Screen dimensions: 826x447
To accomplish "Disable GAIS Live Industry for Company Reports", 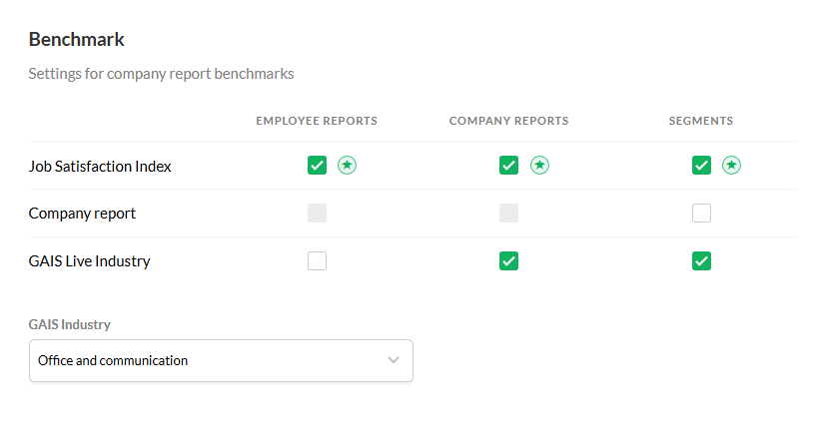I will [x=508, y=261].
